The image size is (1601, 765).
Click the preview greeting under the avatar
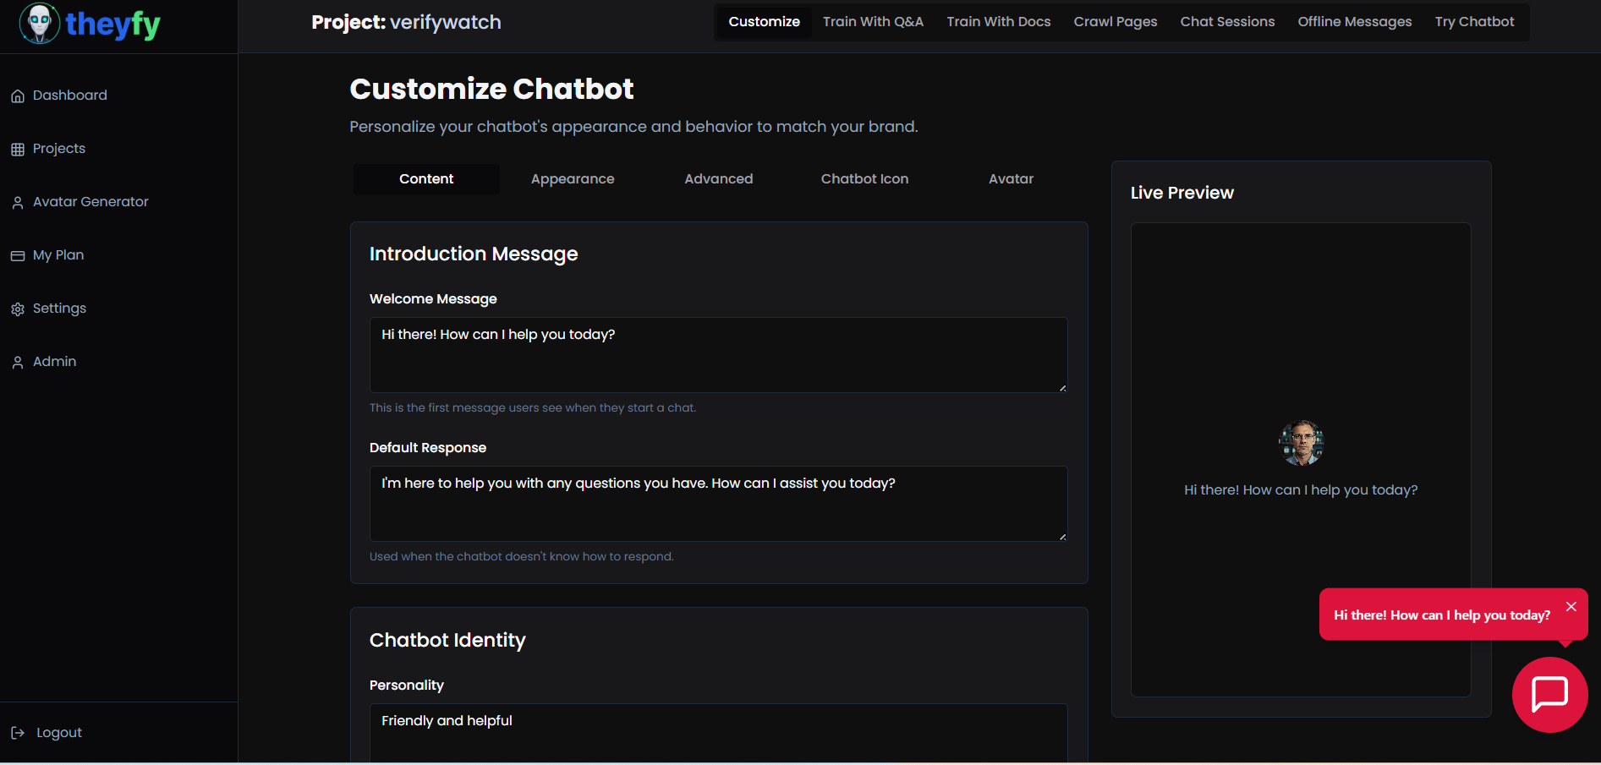click(x=1301, y=490)
